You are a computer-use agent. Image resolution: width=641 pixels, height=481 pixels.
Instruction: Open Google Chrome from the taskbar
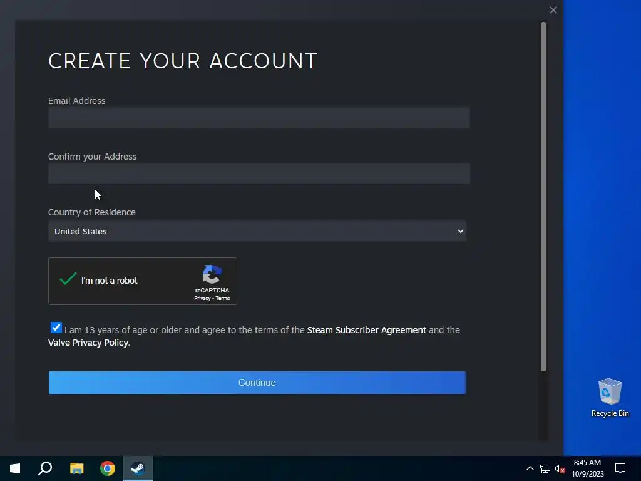[108, 468]
